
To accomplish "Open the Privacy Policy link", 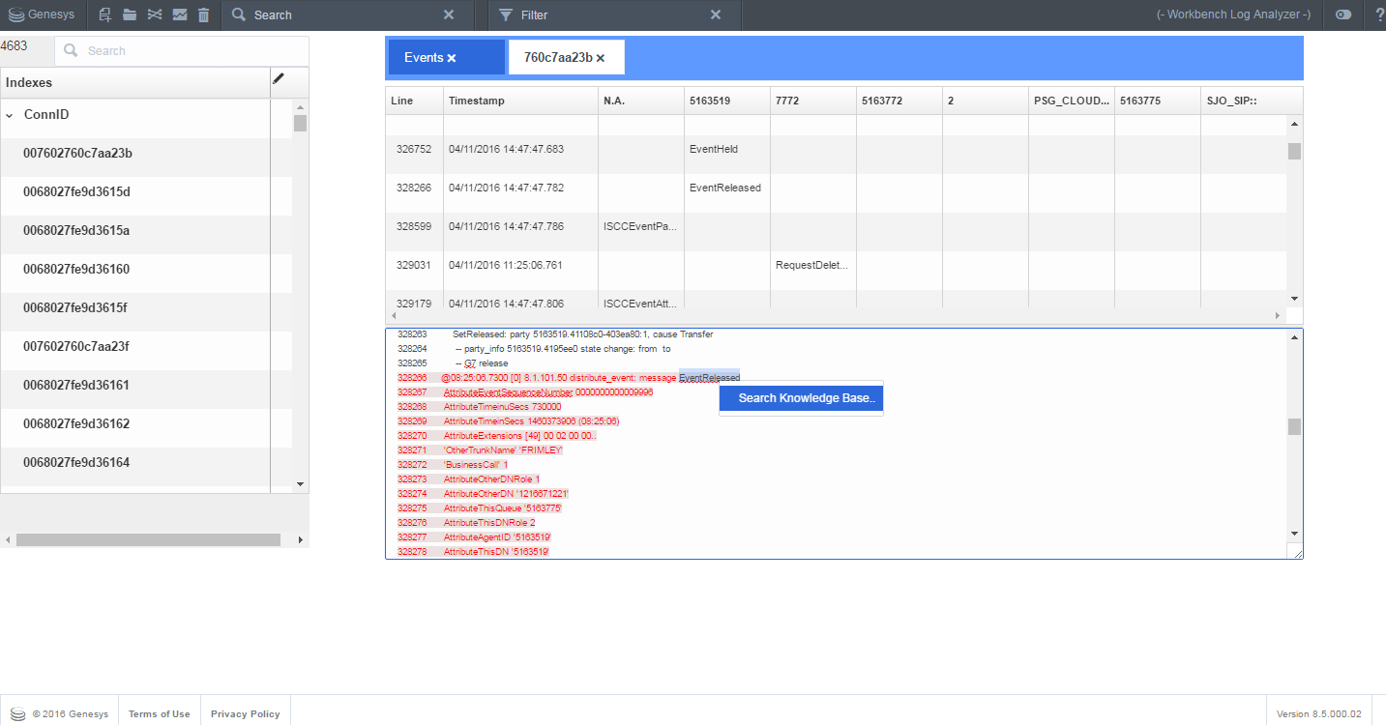I will pyautogui.click(x=245, y=714).
